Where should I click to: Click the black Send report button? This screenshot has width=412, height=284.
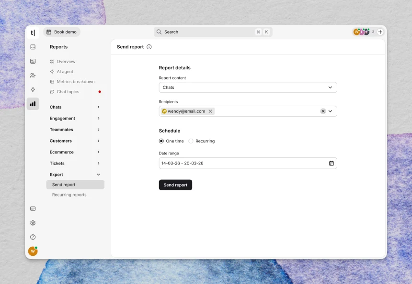[x=175, y=185]
